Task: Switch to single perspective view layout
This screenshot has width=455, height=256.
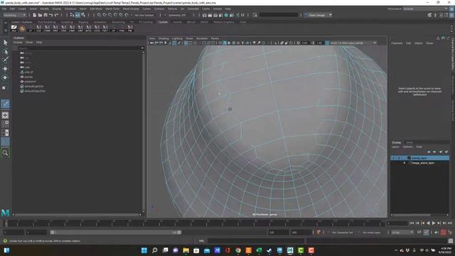Action: click(x=5, y=115)
